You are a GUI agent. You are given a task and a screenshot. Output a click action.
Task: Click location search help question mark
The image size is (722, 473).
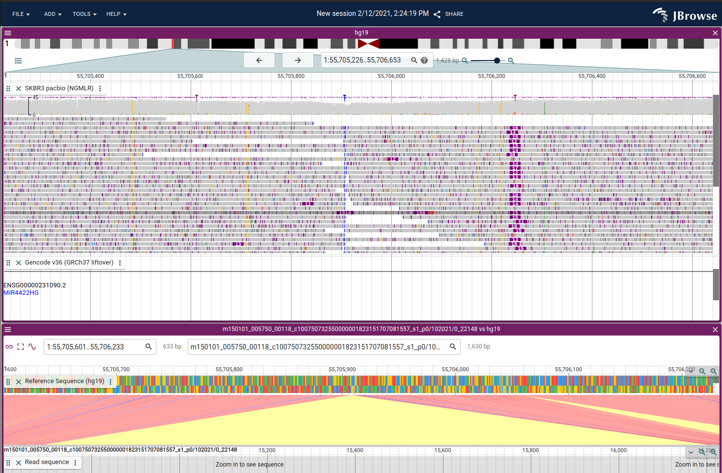point(424,60)
